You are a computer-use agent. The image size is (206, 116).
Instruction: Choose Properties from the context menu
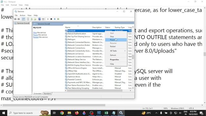coord(116,60)
